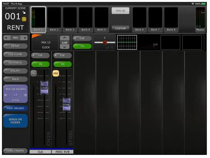Select the previous mix with left arrow
Viewport: 210px width, 158px height.
(6, 38)
